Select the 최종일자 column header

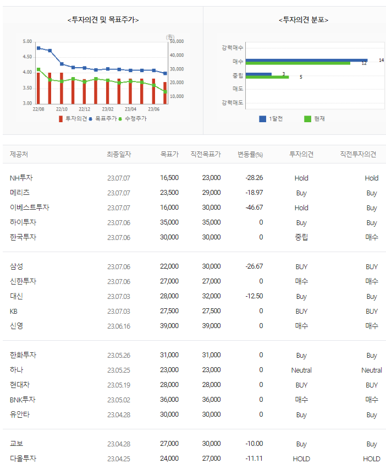pos(119,154)
